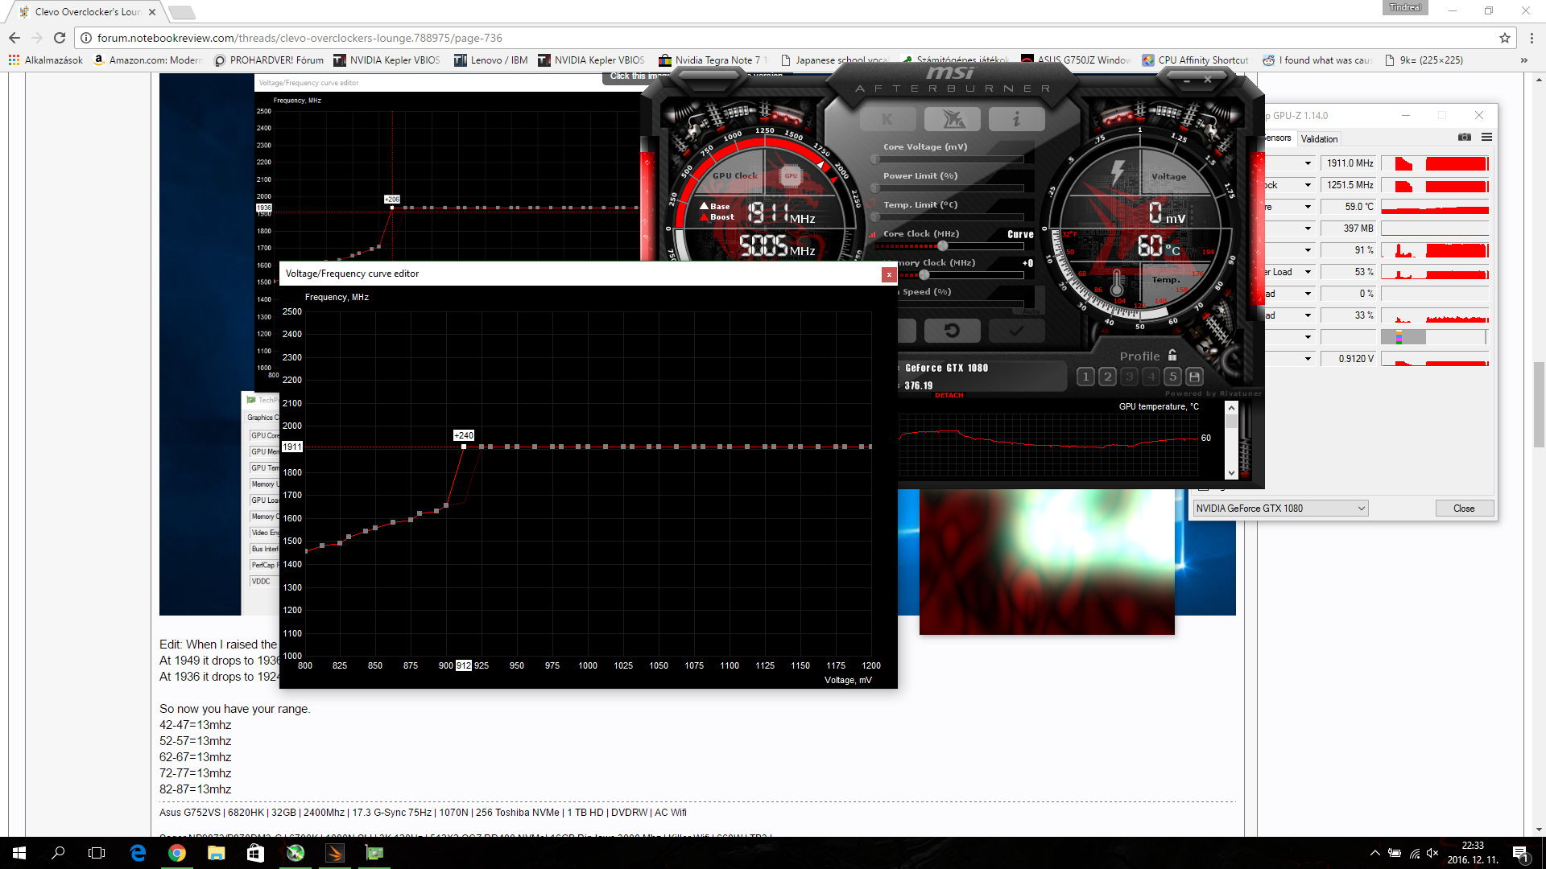Open the Alkalmazások apps shortcut
Screen dimensions: 1546x869
click(x=46, y=60)
